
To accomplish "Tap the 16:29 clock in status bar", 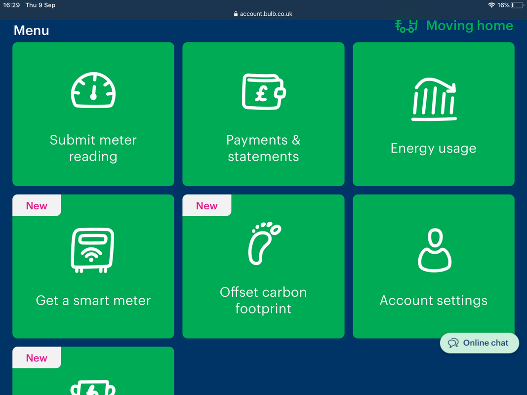I will 11,5.
